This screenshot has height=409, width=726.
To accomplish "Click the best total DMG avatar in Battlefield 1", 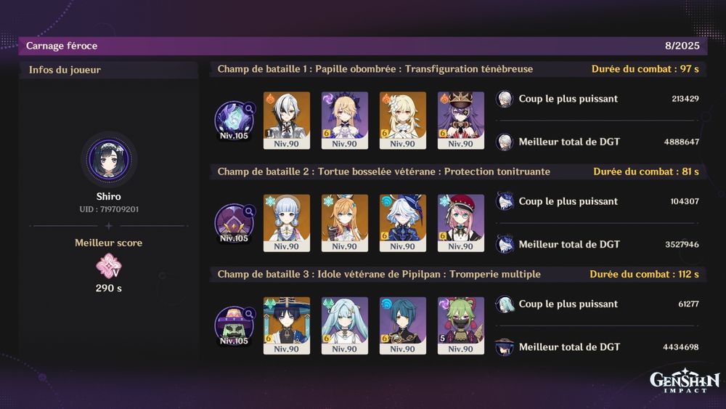I will (x=505, y=142).
